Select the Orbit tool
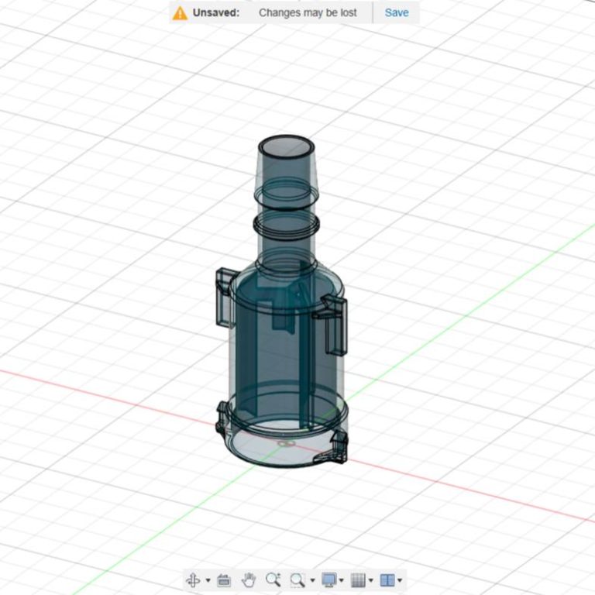This screenshot has width=595, height=595. (194, 580)
